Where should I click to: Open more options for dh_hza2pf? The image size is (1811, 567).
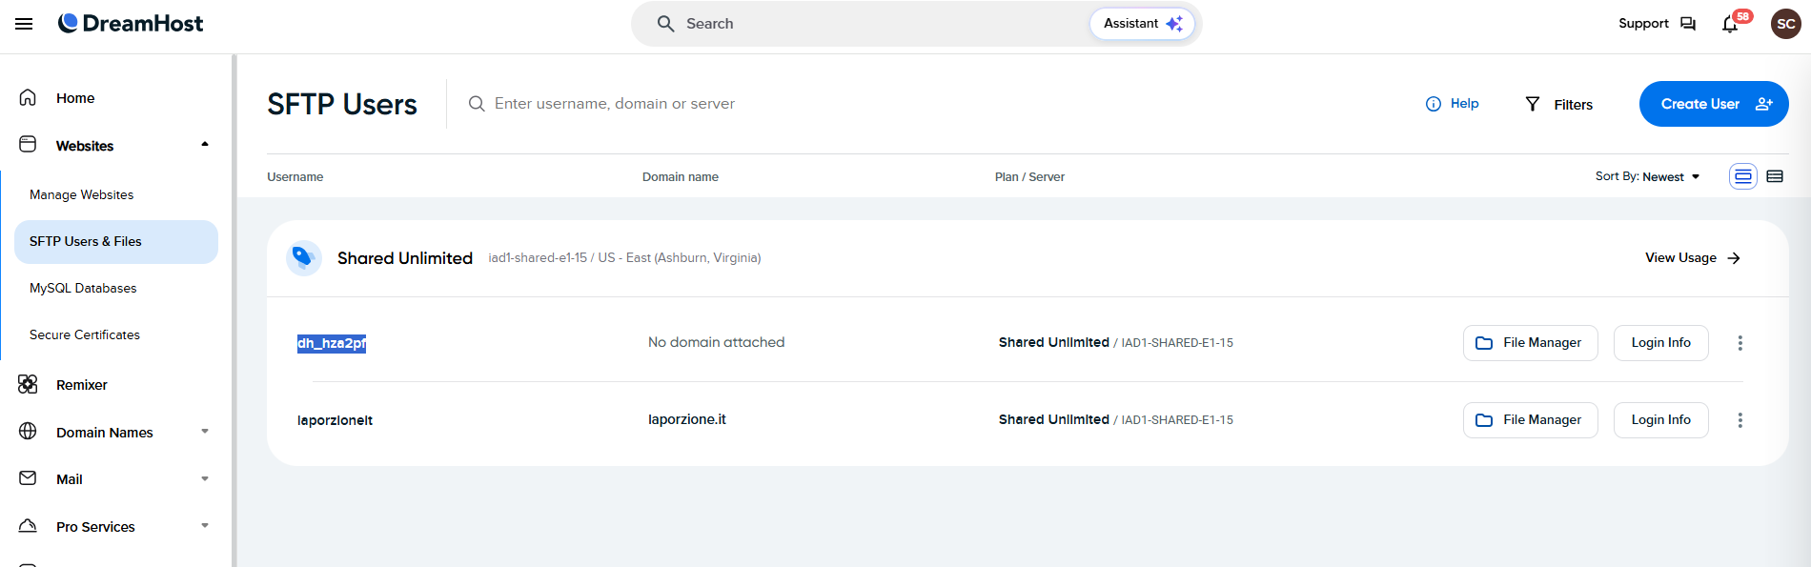click(x=1740, y=343)
